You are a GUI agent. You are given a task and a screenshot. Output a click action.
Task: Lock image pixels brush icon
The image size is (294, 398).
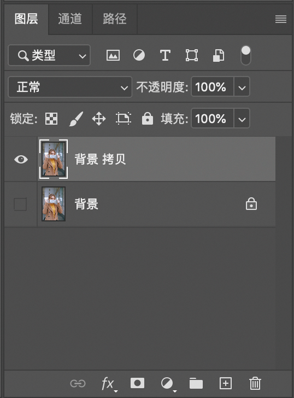click(x=76, y=119)
